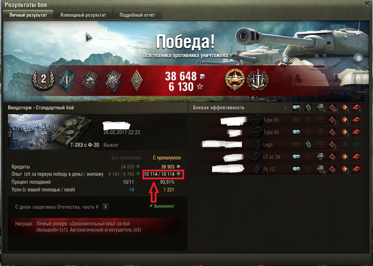This screenshot has height=266, width=373.
Task: Click the kills summary icon in efficiency header
Action: (356, 108)
